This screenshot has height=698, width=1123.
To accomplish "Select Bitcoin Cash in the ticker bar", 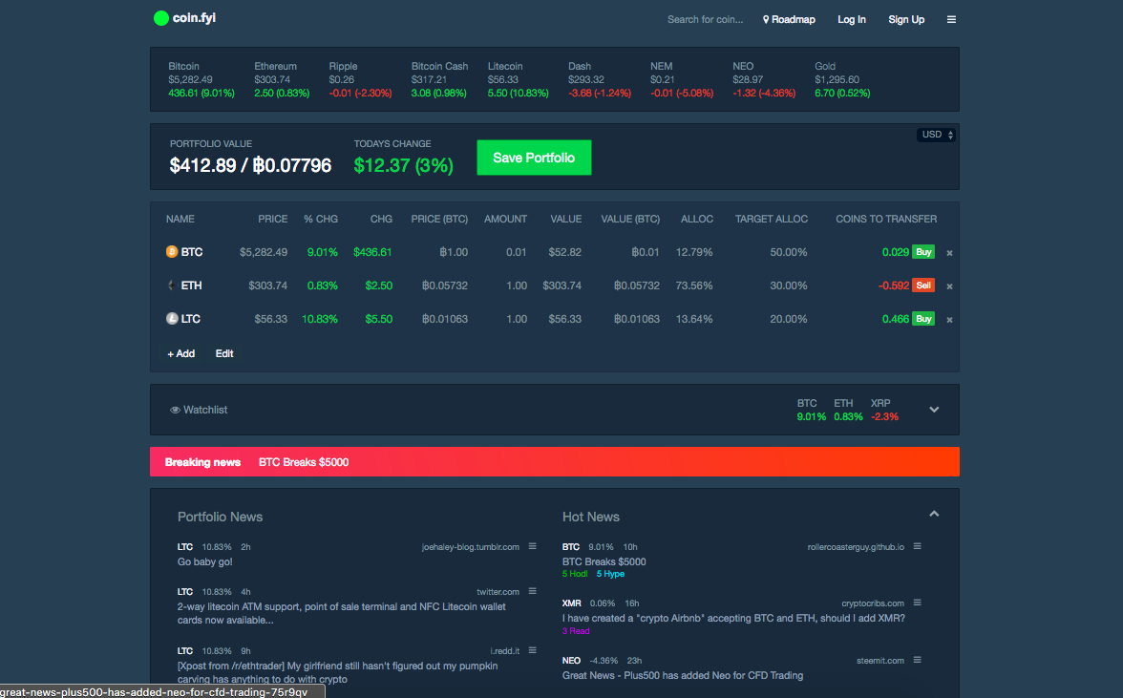I will point(439,78).
